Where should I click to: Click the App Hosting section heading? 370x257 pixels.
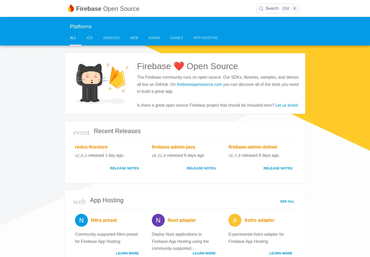tap(107, 200)
